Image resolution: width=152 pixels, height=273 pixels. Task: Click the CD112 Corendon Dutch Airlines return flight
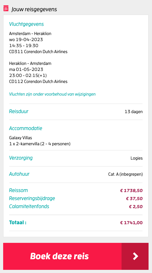tap(38, 82)
